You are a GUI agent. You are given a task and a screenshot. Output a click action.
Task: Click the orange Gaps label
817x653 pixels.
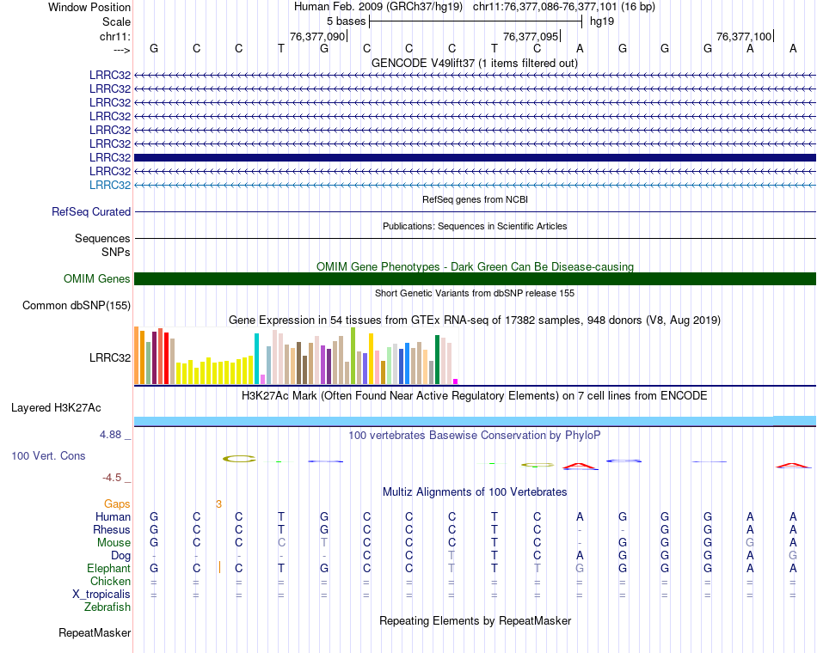(x=117, y=503)
